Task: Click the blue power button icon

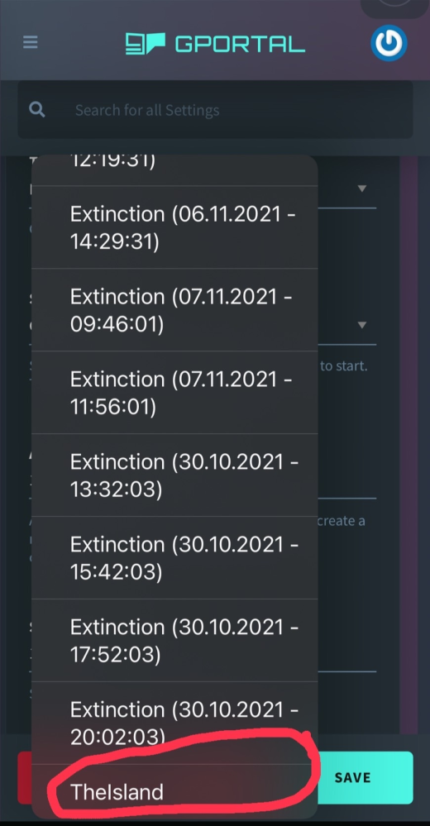Action: tap(389, 43)
